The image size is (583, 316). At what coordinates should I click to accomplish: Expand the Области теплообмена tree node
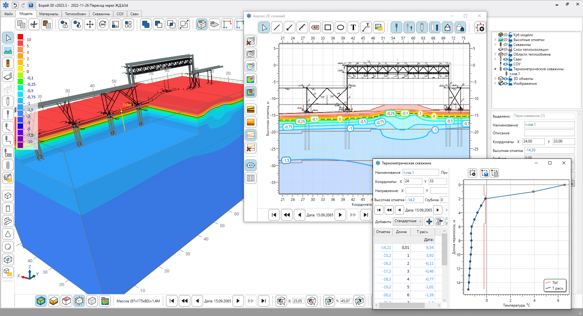495,54
